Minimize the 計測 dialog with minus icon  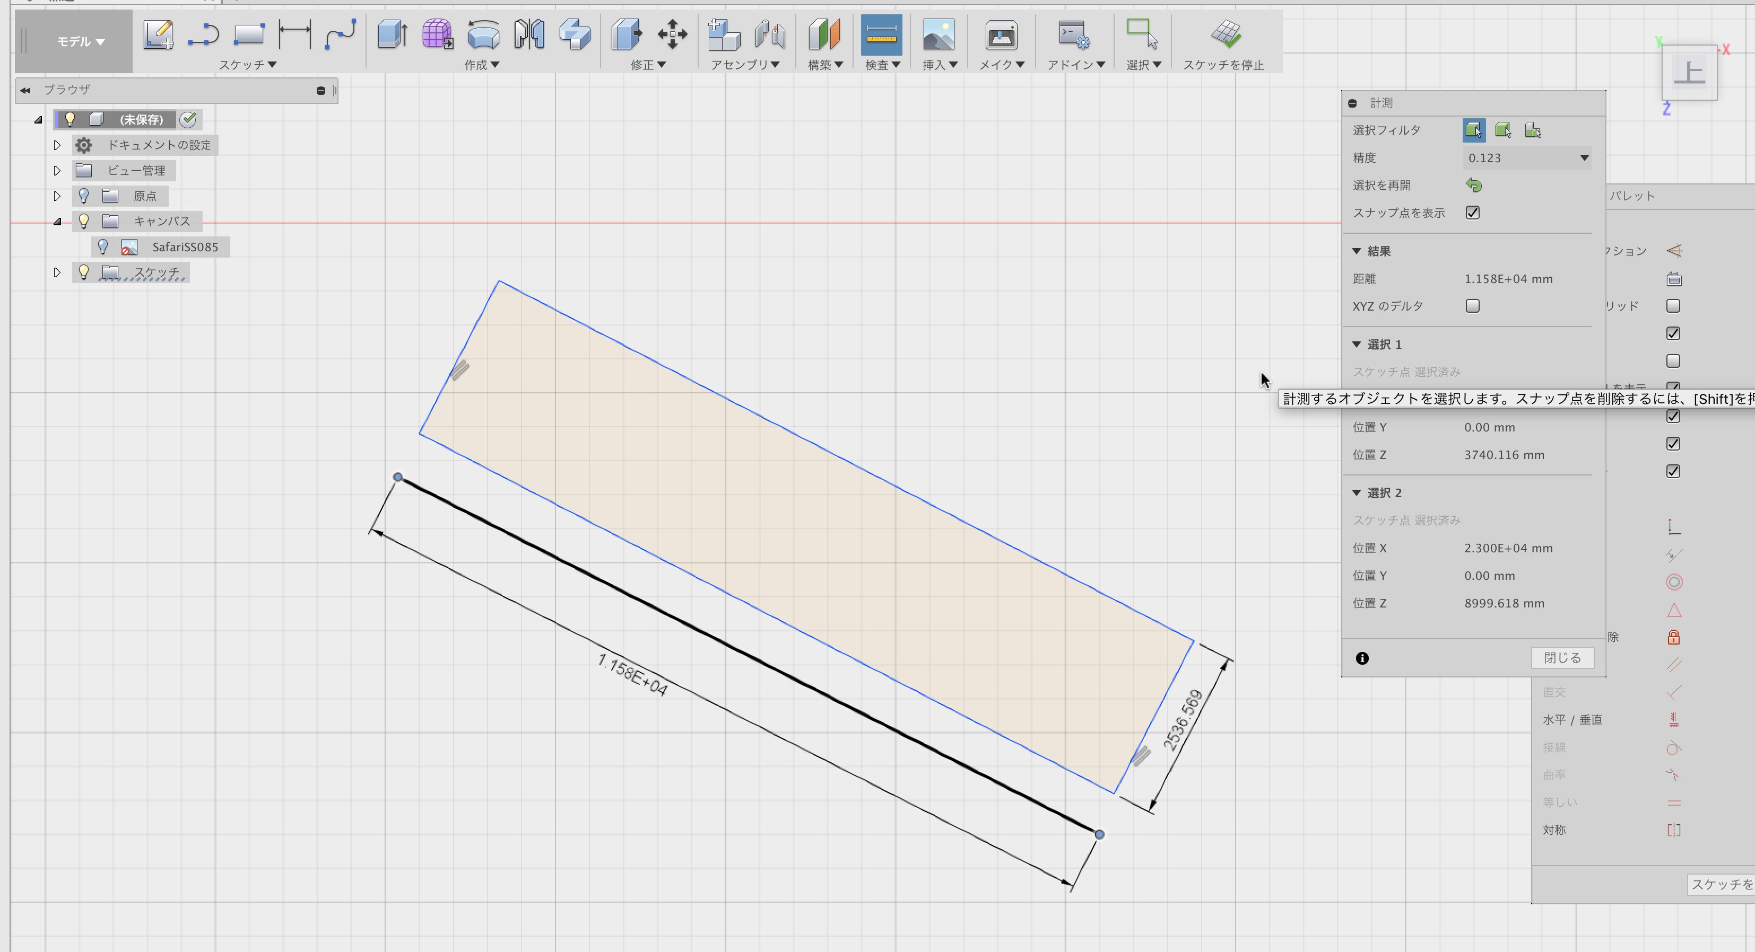point(1352,103)
